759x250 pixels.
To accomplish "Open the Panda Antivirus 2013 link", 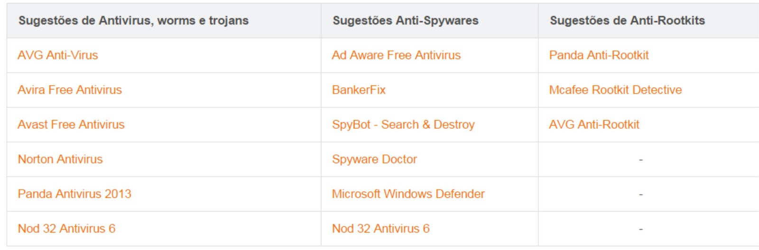I will [74, 194].
